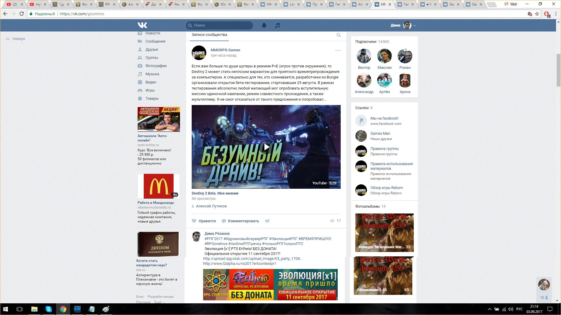Open the Мы на facebook! link
This screenshot has width=561, height=315.
(x=384, y=118)
